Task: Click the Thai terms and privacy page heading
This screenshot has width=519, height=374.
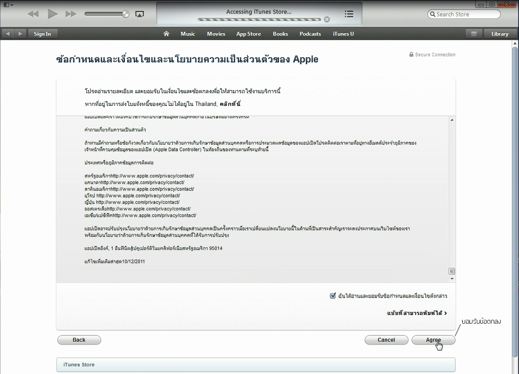Action: (187, 59)
